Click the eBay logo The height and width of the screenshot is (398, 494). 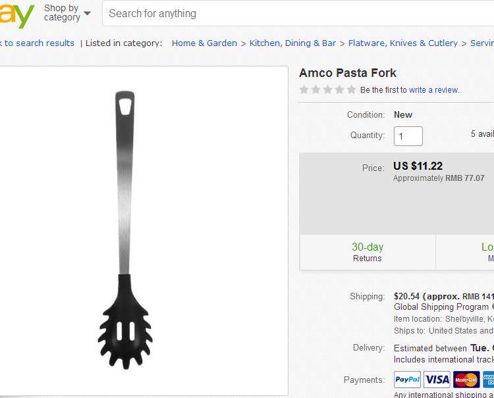point(14,15)
